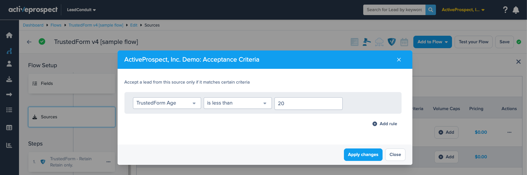Click the Save button
The height and width of the screenshot is (175, 527).
pos(504,42)
